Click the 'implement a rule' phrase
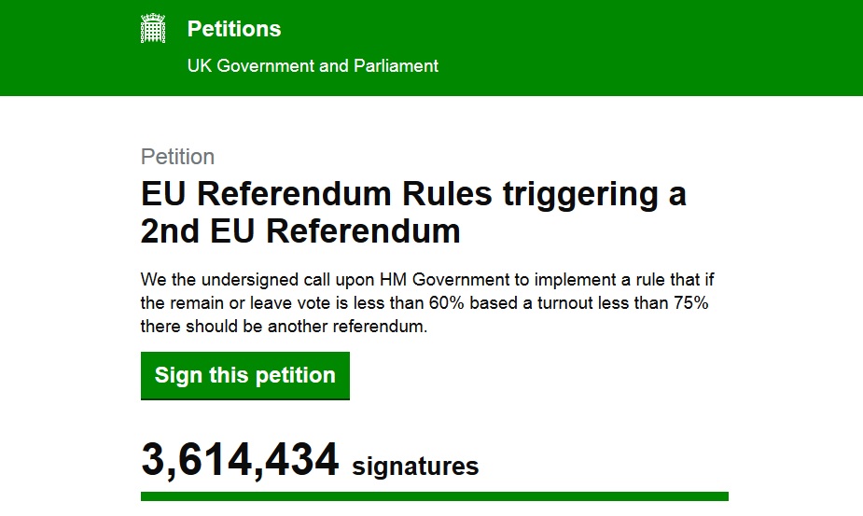 point(601,280)
